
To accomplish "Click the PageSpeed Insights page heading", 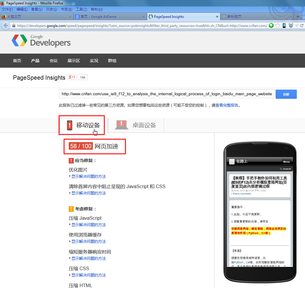I will tap(39, 78).
